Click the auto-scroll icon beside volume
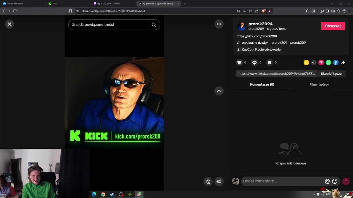The image size is (353, 198). tap(208, 182)
